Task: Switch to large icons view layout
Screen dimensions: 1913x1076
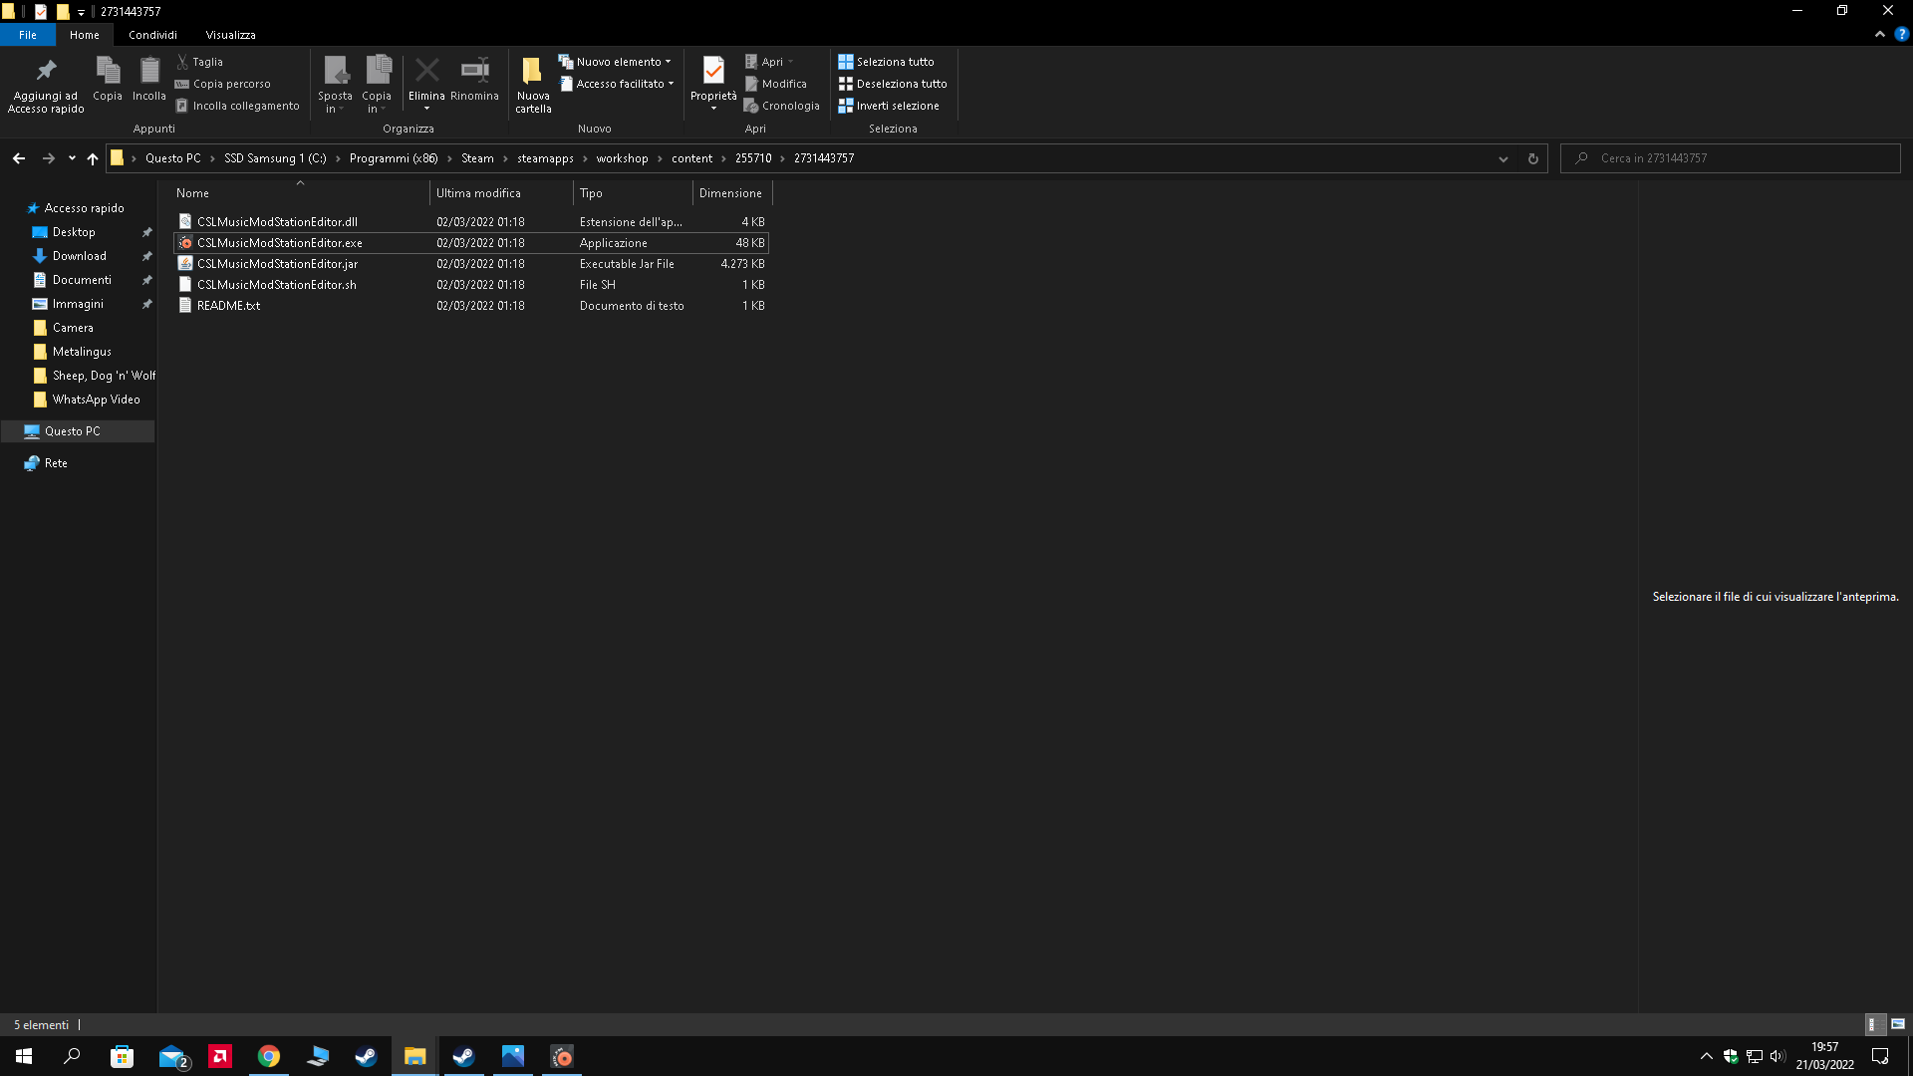Action: [1898, 1024]
